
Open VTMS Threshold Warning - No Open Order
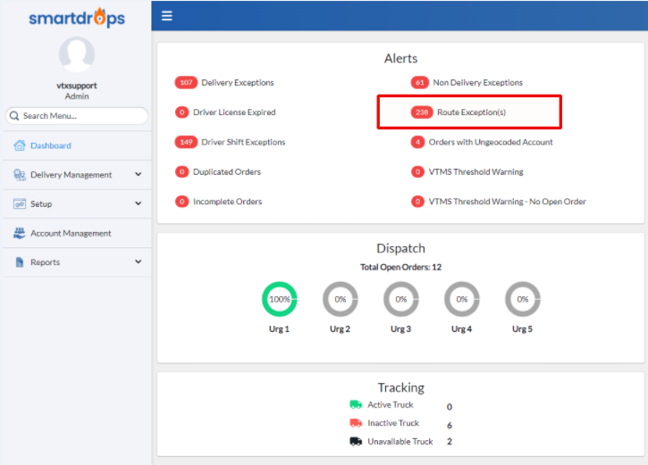508,202
